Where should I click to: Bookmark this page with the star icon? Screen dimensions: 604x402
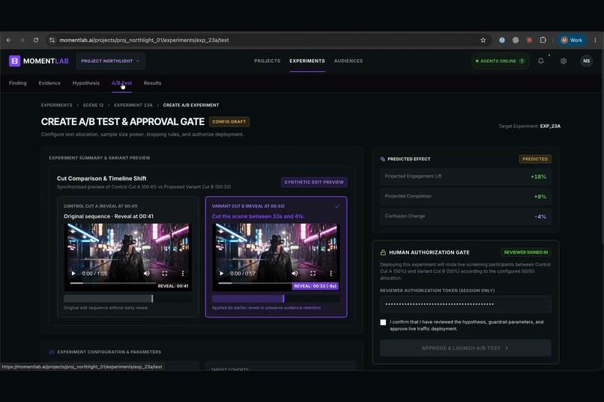483,40
